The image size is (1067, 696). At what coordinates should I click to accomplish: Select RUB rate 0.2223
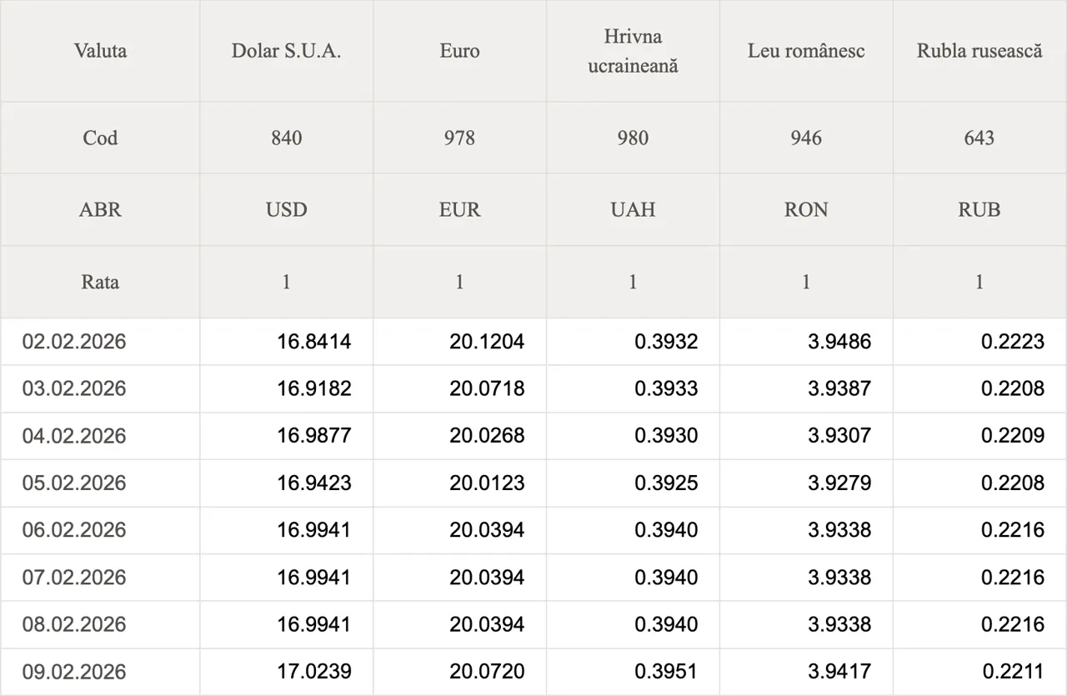[1012, 342]
